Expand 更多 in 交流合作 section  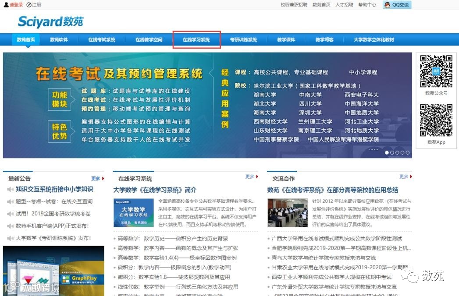tap(406, 176)
